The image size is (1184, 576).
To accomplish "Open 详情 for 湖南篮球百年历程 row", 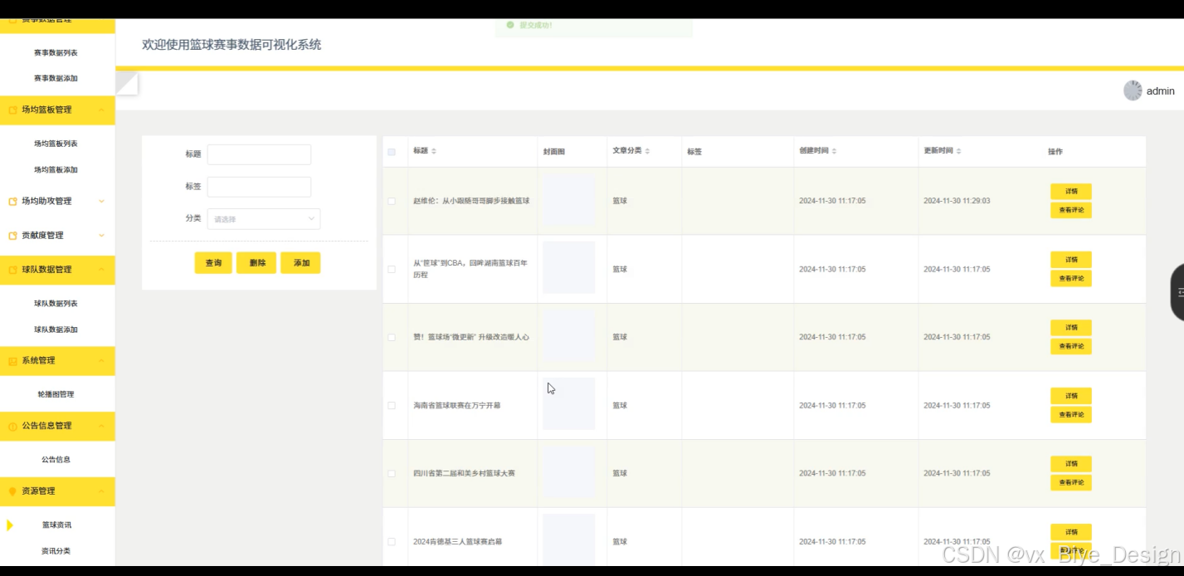I will (1071, 259).
